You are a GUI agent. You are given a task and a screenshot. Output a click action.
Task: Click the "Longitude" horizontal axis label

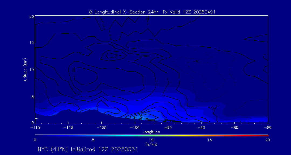point(151,132)
